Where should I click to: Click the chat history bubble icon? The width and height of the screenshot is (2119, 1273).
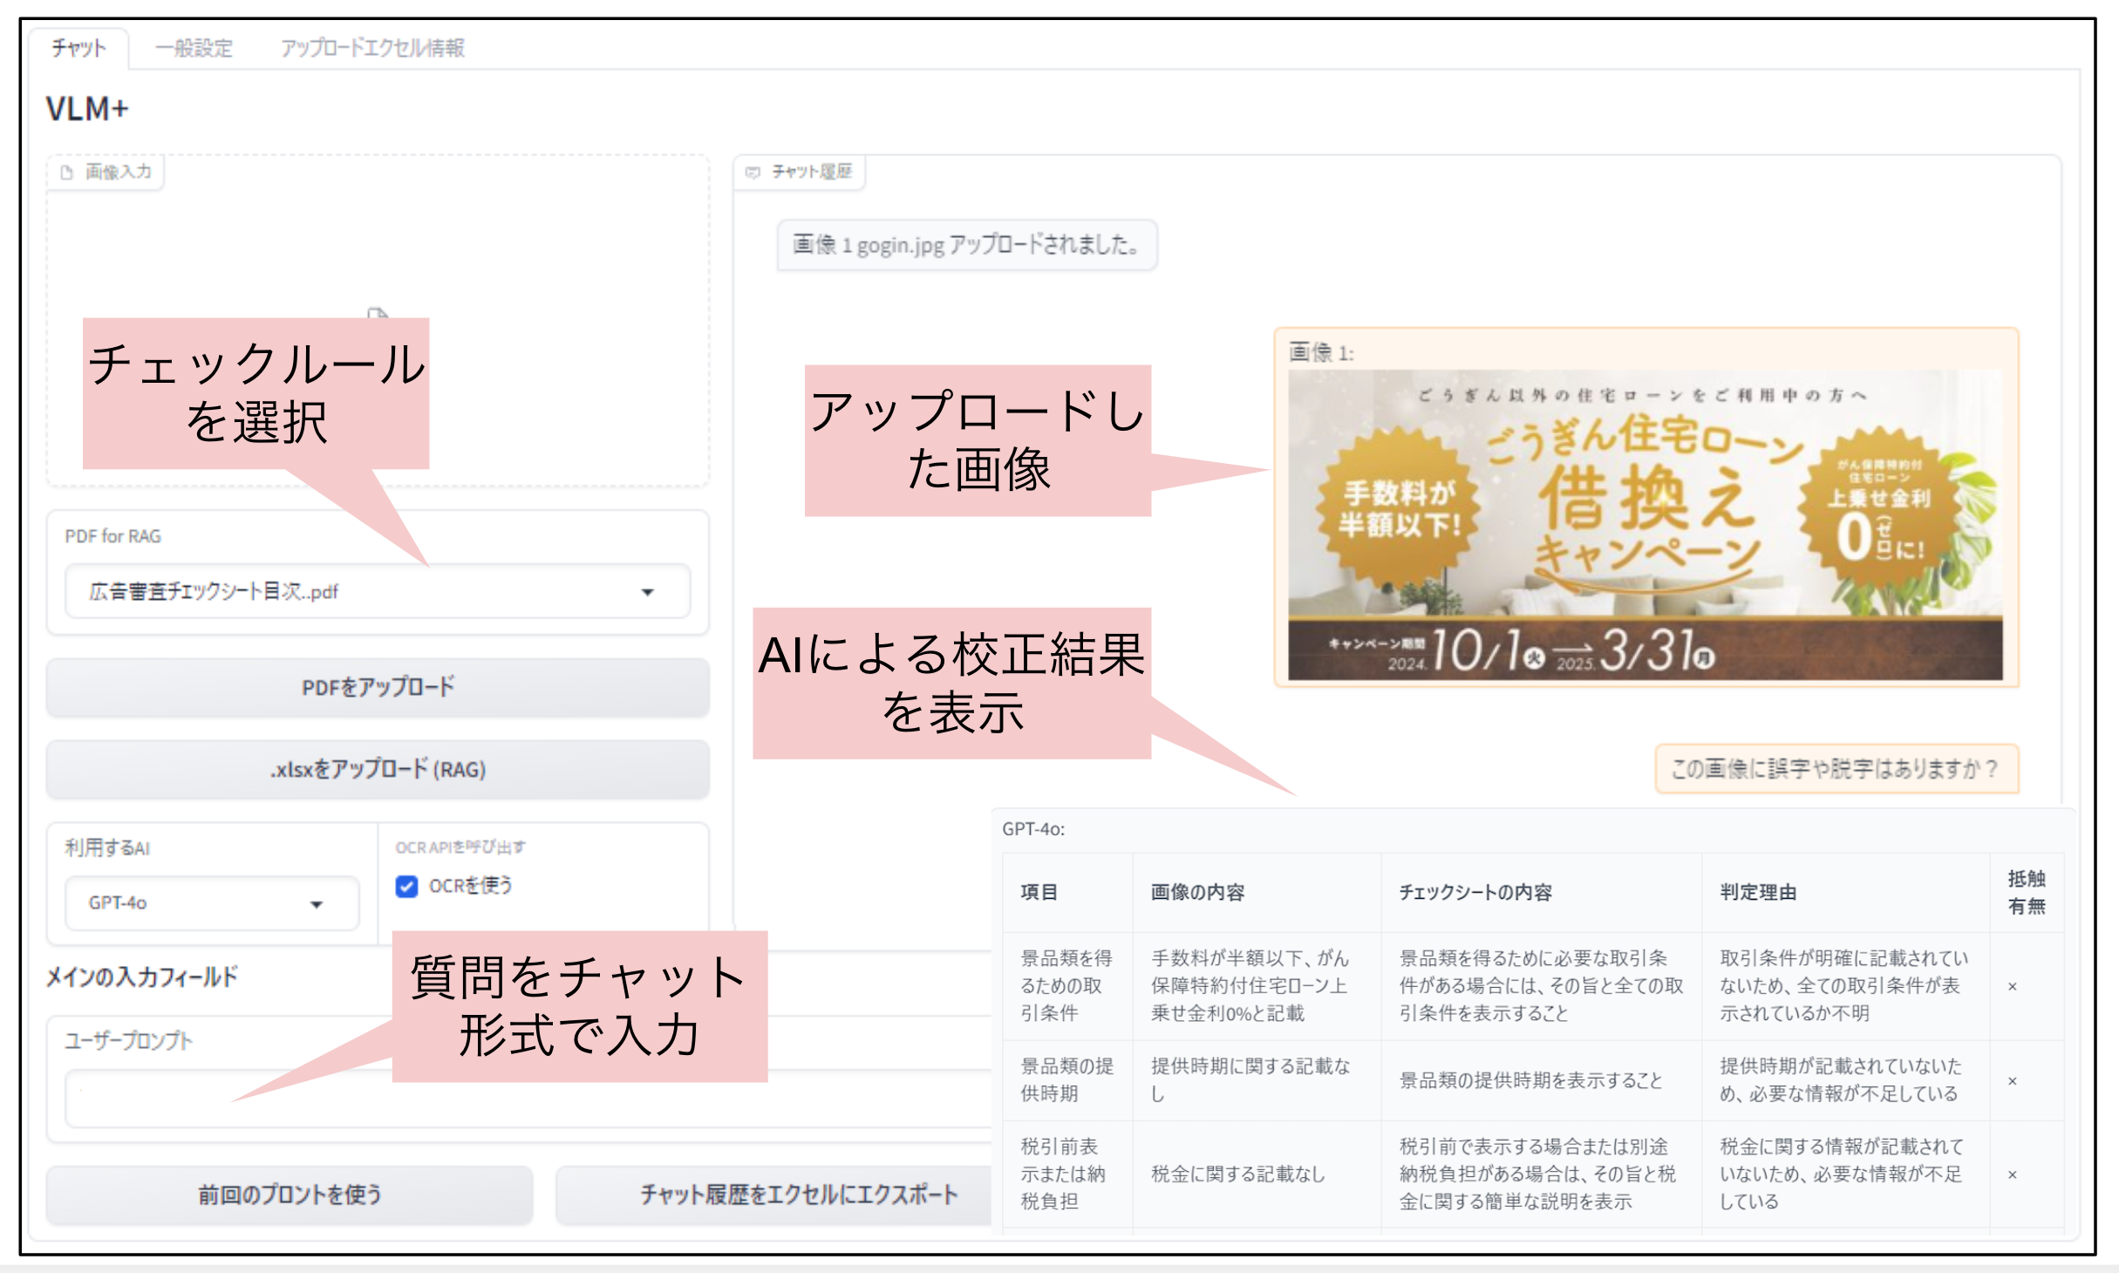(x=753, y=173)
